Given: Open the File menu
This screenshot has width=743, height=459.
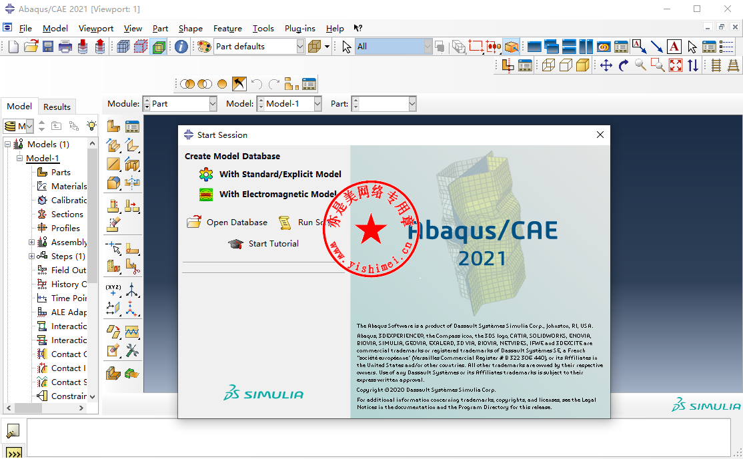Looking at the screenshot, I should point(25,29).
